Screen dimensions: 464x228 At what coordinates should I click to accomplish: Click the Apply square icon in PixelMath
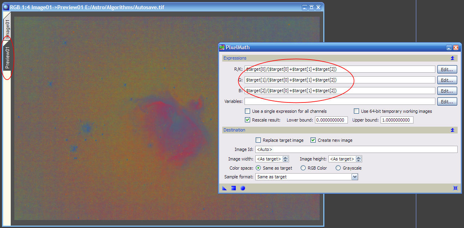[233, 188]
